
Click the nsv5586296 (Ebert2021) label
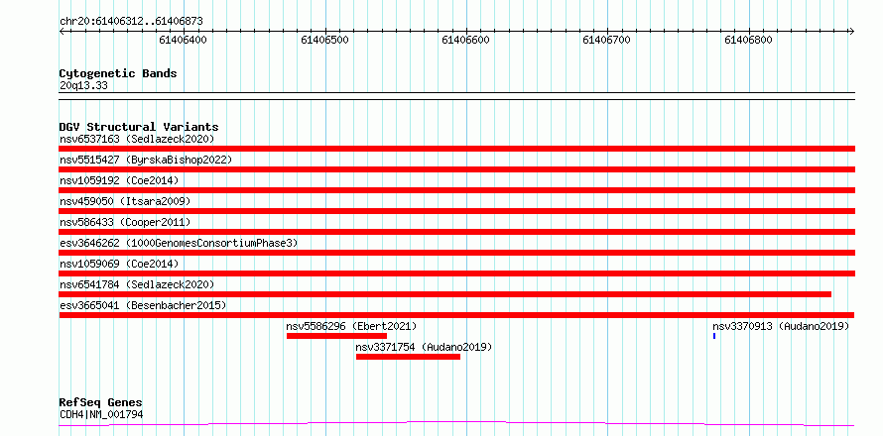pos(351,326)
